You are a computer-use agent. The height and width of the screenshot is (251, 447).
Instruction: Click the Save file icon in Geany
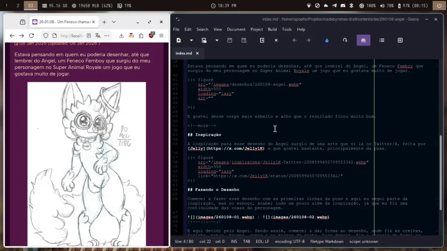[x=230, y=40]
